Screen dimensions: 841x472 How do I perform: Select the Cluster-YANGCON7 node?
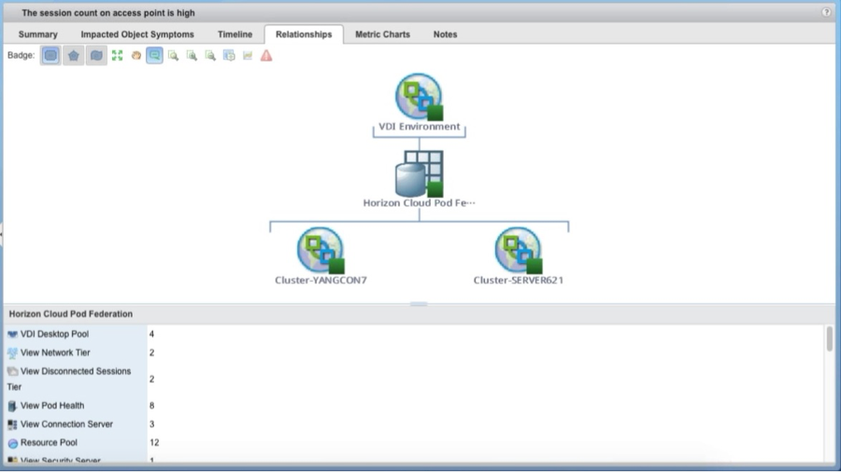click(x=321, y=250)
